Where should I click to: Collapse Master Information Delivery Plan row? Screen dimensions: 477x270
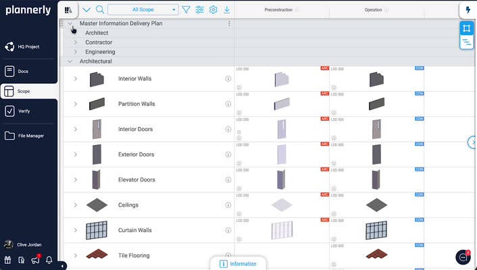click(x=70, y=24)
